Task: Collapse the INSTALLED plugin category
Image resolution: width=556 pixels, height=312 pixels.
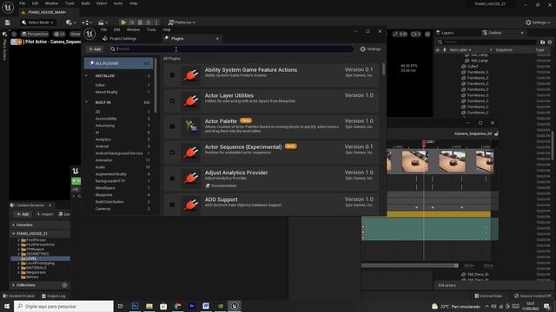Action: click(x=87, y=75)
